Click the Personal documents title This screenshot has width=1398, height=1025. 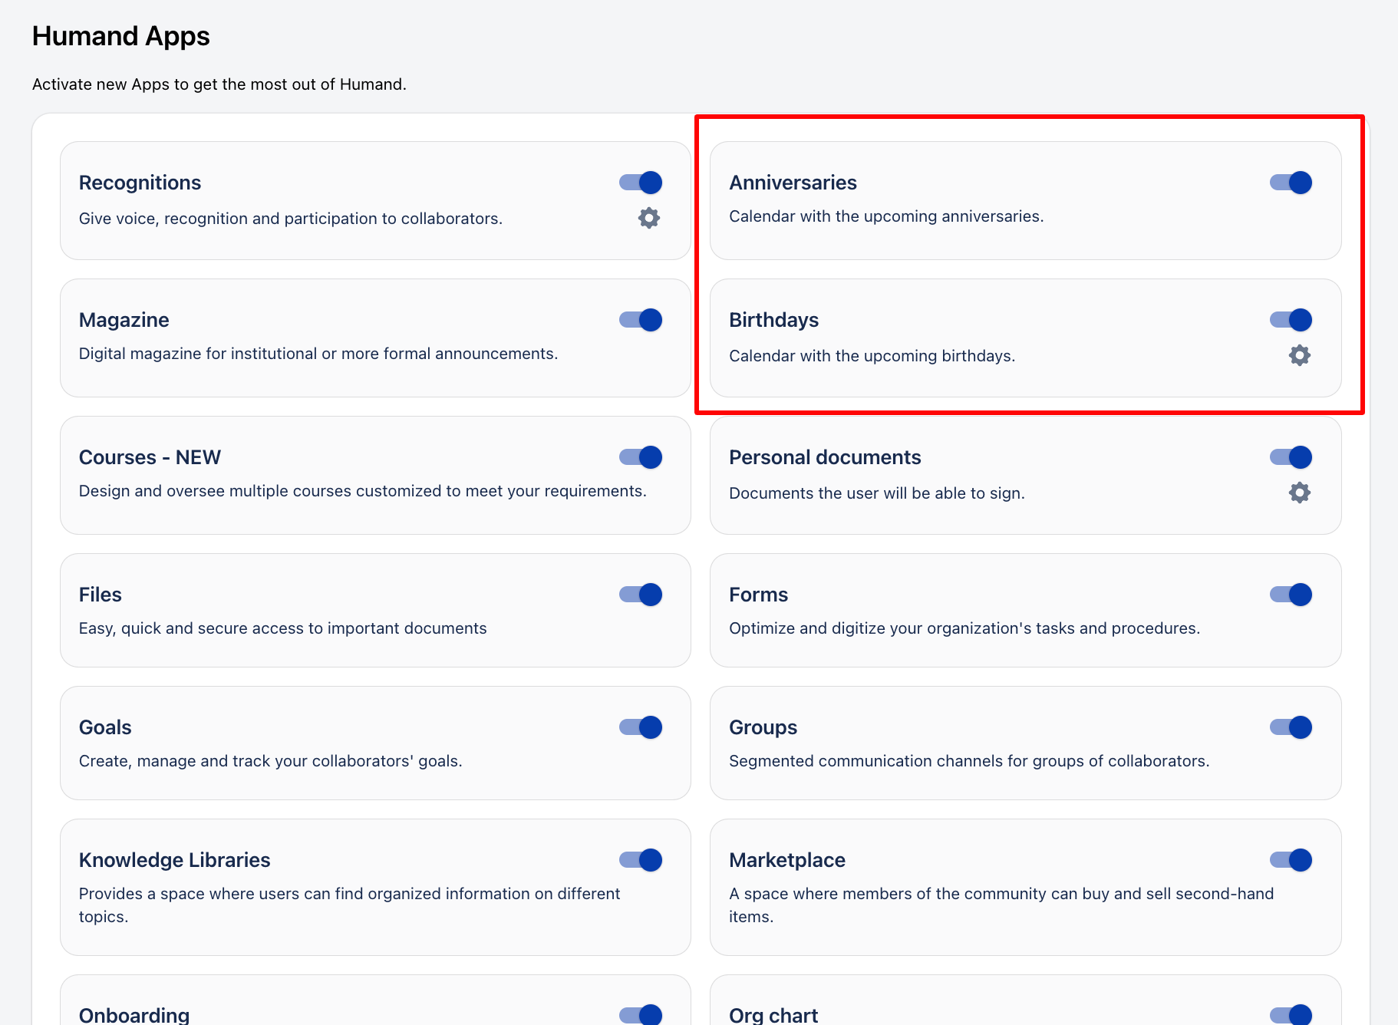tap(825, 457)
